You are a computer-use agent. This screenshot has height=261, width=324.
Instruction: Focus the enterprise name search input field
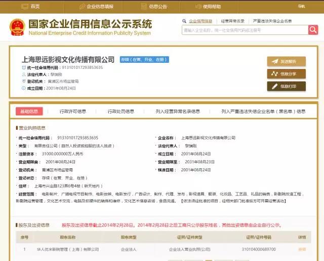point(245,30)
